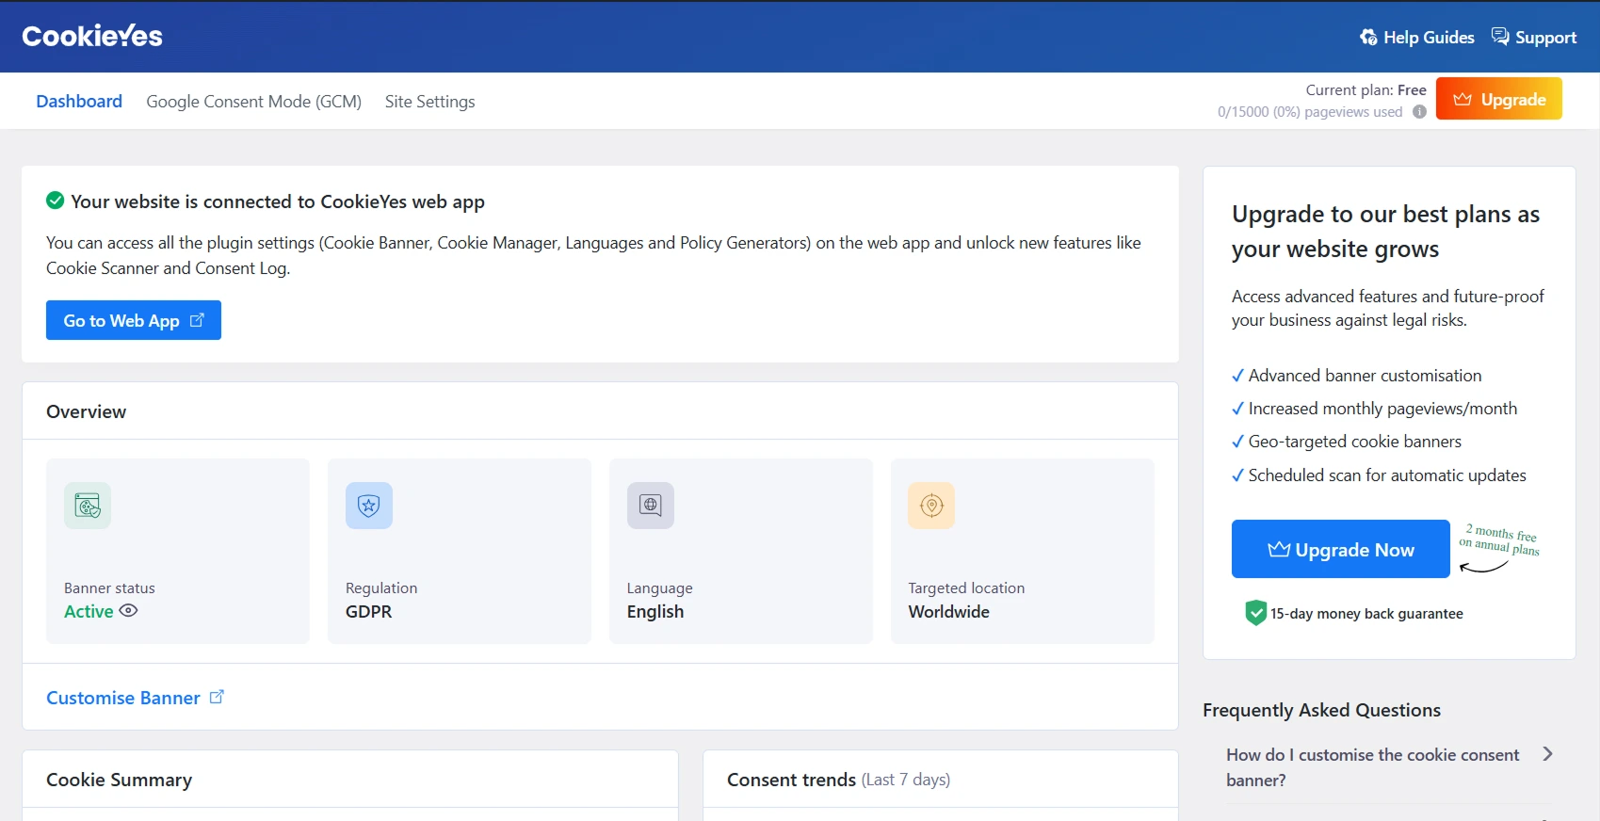Open Google Consent Mode (GCM) tab
This screenshot has height=821, width=1600.
coord(253,101)
